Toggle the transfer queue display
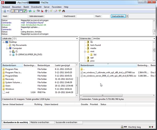Screen dimensions: 157x130 (x=25, y=11)
